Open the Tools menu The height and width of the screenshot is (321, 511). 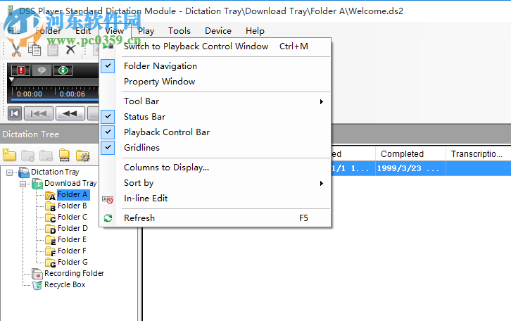(x=179, y=31)
